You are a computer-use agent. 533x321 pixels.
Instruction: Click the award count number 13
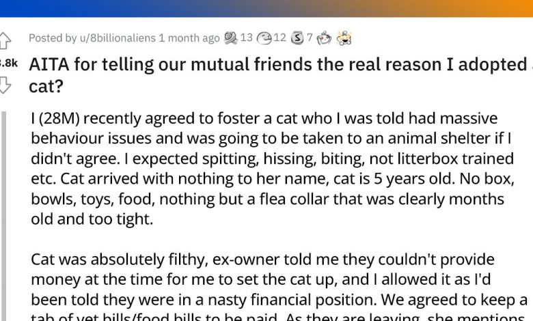tap(246, 38)
